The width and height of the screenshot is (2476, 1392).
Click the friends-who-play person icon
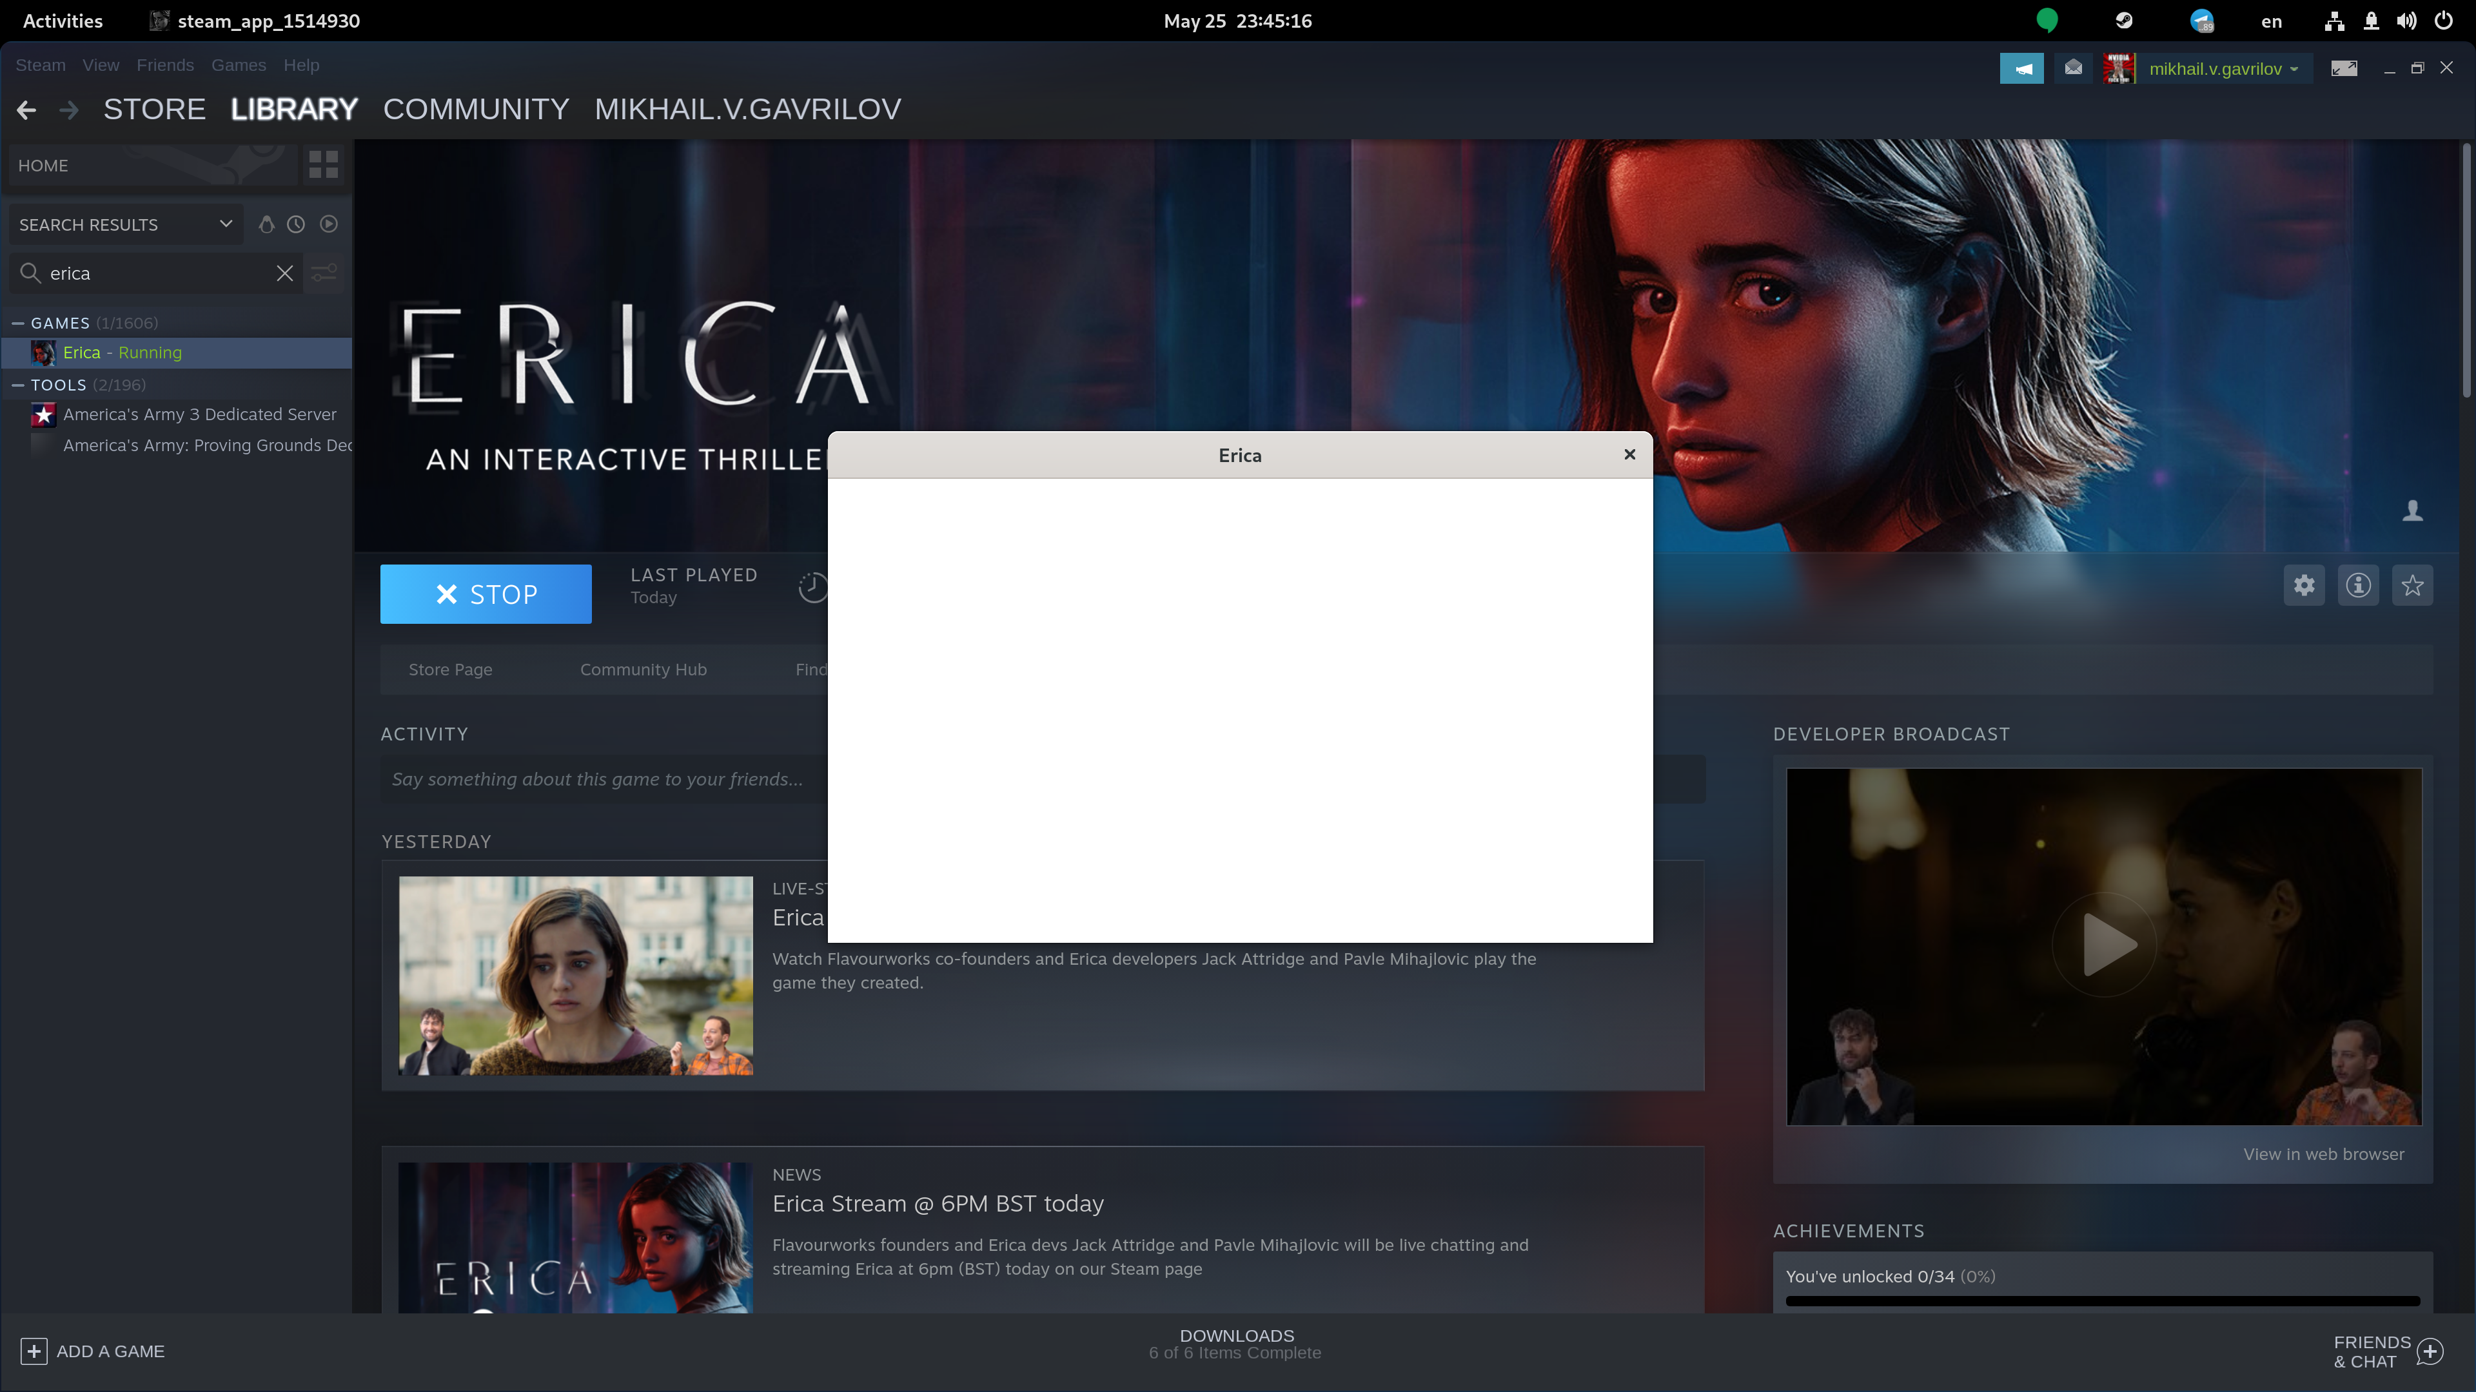[2413, 510]
